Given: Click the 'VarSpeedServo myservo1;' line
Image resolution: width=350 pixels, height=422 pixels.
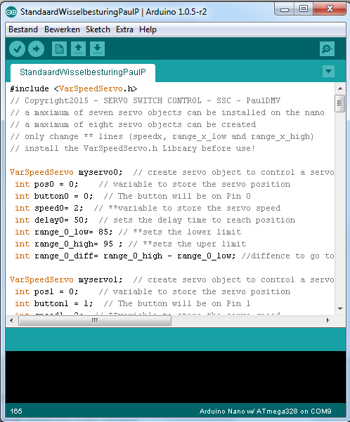Looking at the screenshot, I should 172,279.
